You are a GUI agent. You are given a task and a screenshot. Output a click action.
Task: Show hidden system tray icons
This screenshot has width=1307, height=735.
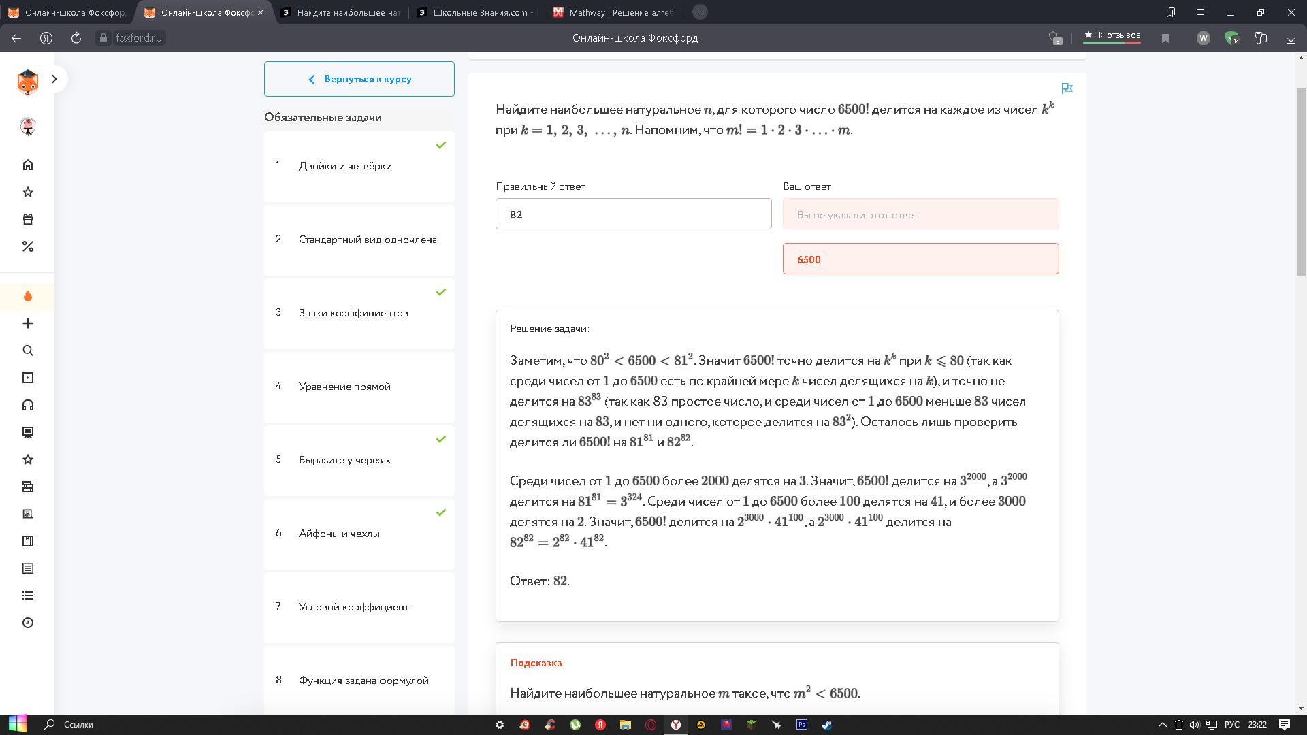(x=1162, y=725)
